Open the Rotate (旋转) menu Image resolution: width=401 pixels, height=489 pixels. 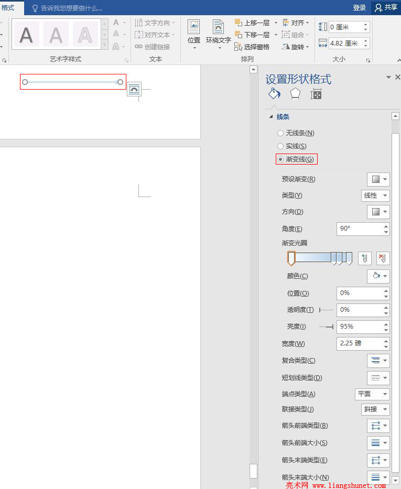[x=295, y=47]
